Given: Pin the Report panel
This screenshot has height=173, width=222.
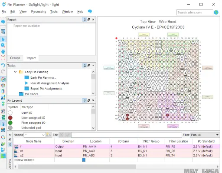Looking at the screenshot, I should click(85, 20).
